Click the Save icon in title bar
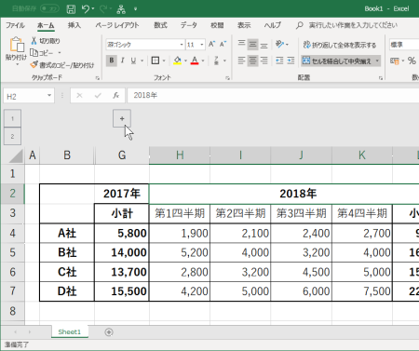419x351 pixels. [71, 9]
